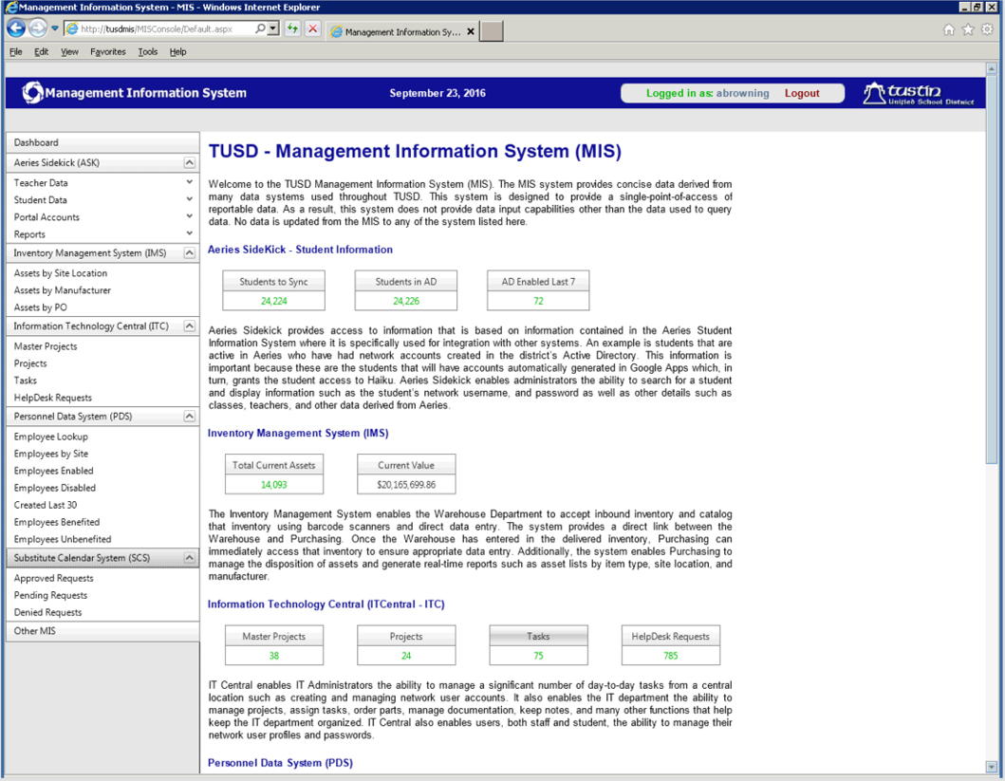Image resolution: width=1005 pixels, height=781 pixels.
Task: Open the recent pages dropdown arrow
Action: [x=54, y=28]
